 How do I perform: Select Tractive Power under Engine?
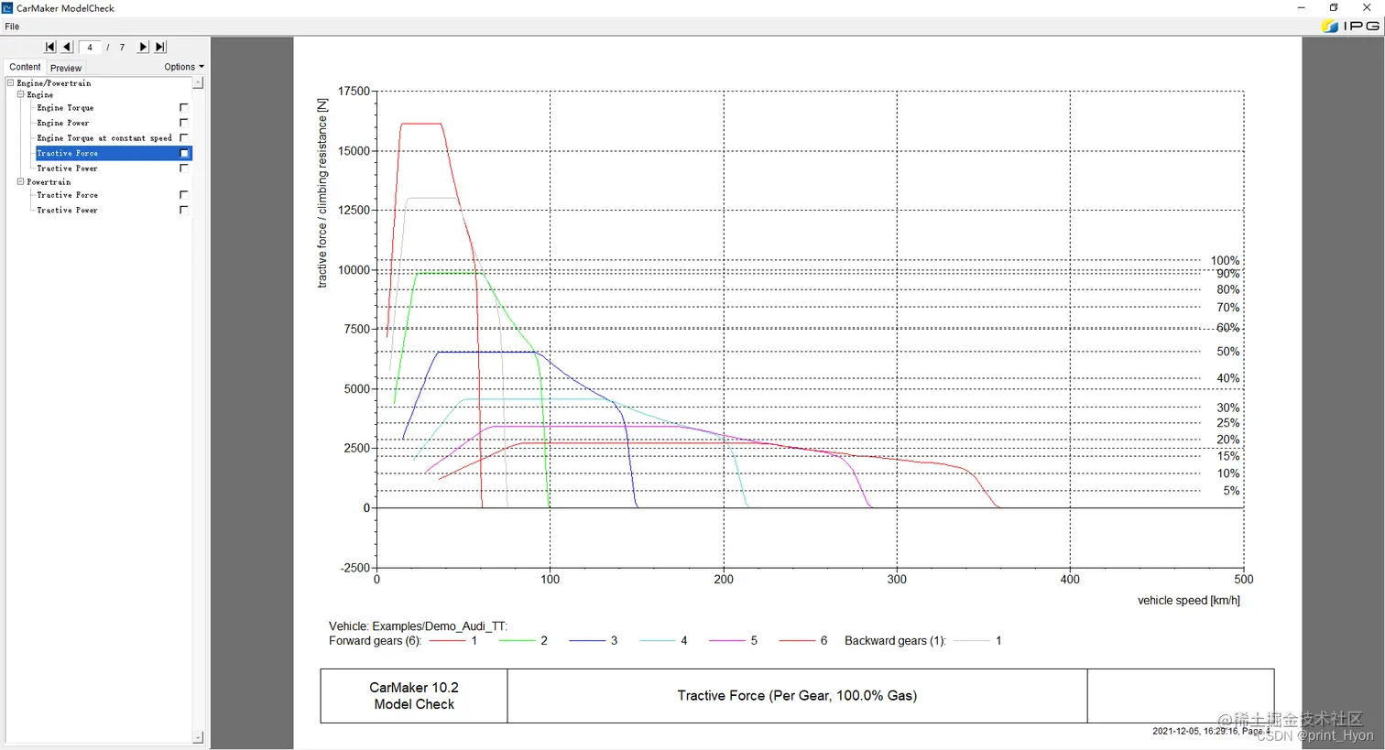pyautogui.click(x=67, y=168)
